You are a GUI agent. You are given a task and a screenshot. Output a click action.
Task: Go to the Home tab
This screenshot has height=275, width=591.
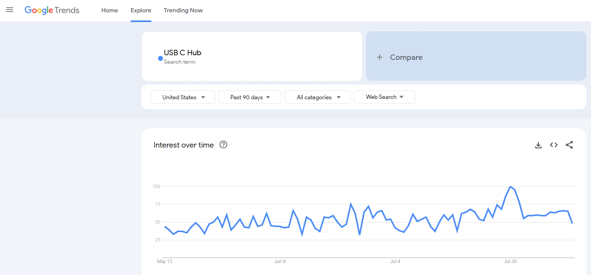point(110,10)
